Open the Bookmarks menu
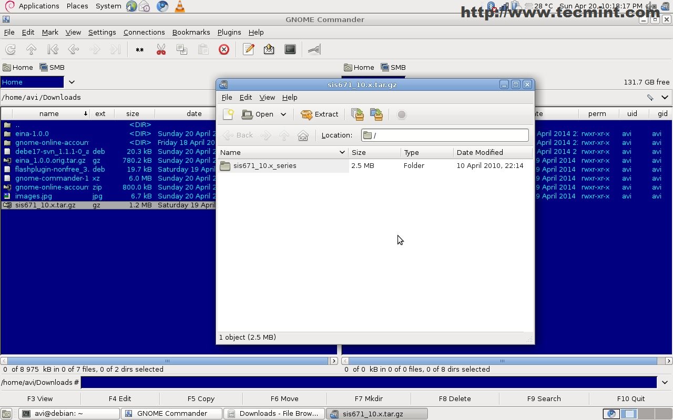The width and height of the screenshot is (673, 420). point(191,33)
